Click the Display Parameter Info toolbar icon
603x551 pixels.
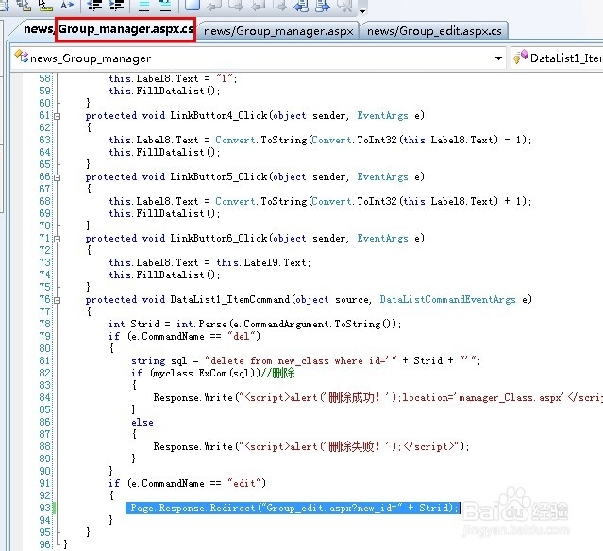coord(24,5)
